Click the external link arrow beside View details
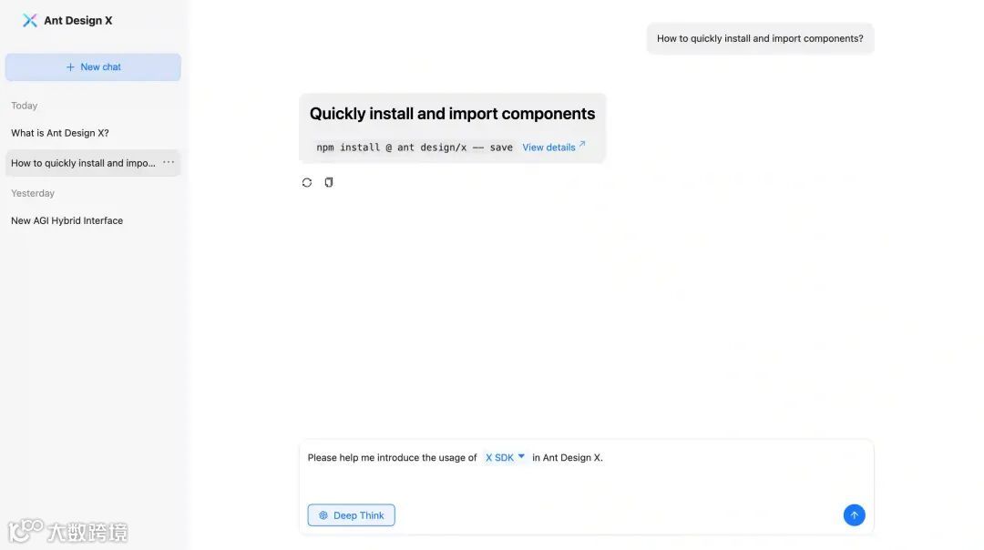Image resolution: width=984 pixels, height=550 pixels. pyautogui.click(x=582, y=144)
